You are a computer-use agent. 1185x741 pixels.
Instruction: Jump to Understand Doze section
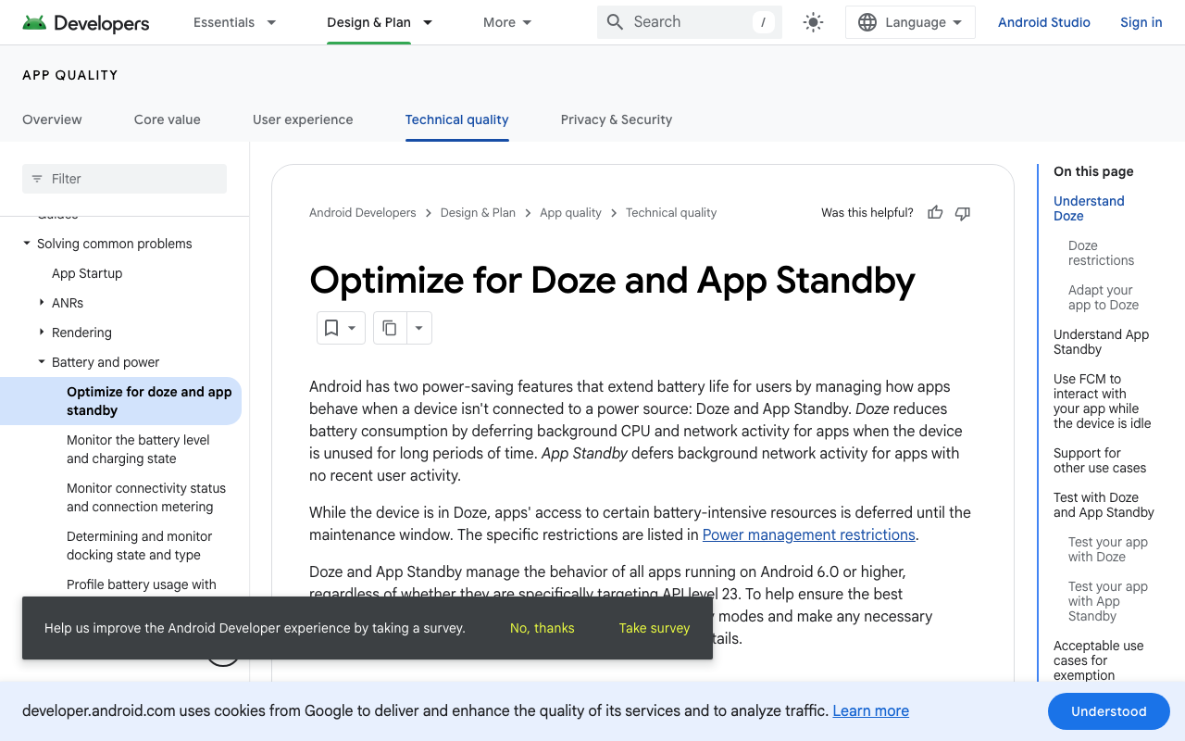1089,208
